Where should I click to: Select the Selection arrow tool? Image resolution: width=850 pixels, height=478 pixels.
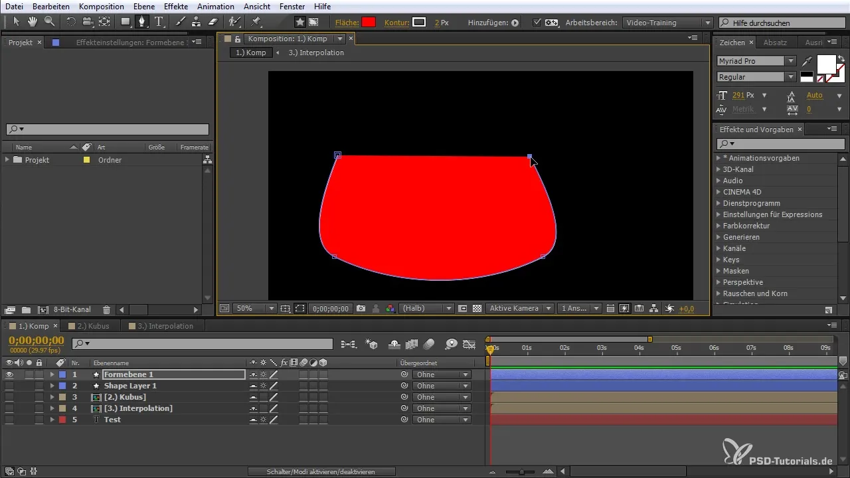click(x=17, y=22)
